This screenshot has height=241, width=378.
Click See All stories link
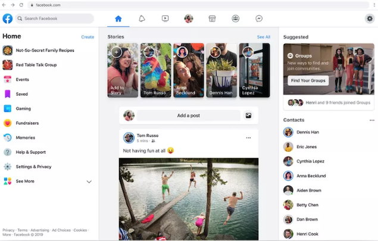(x=264, y=37)
